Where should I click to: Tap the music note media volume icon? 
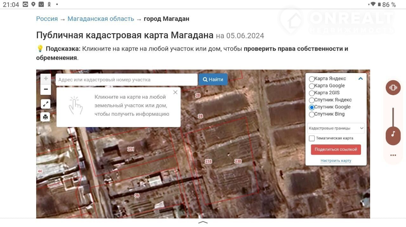[393, 134]
